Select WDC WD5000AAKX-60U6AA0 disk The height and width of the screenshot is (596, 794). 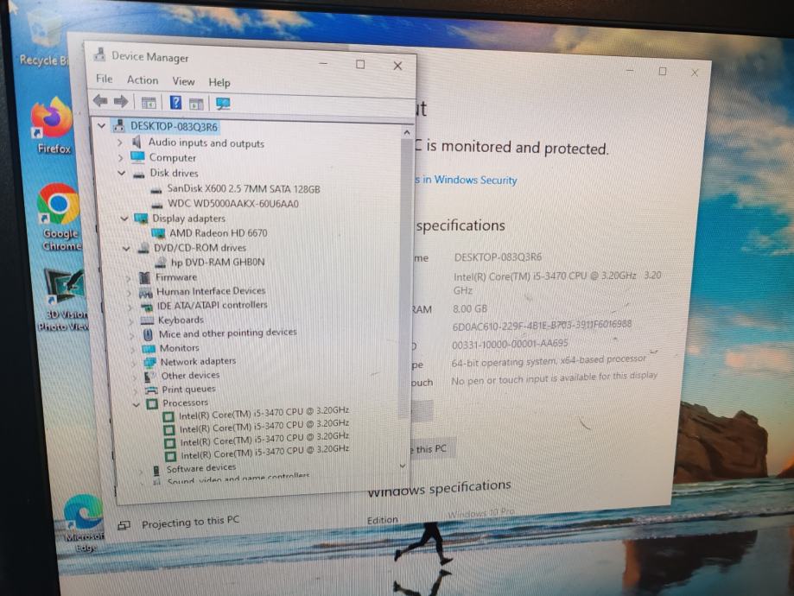pyautogui.click(x=233, y=204)
